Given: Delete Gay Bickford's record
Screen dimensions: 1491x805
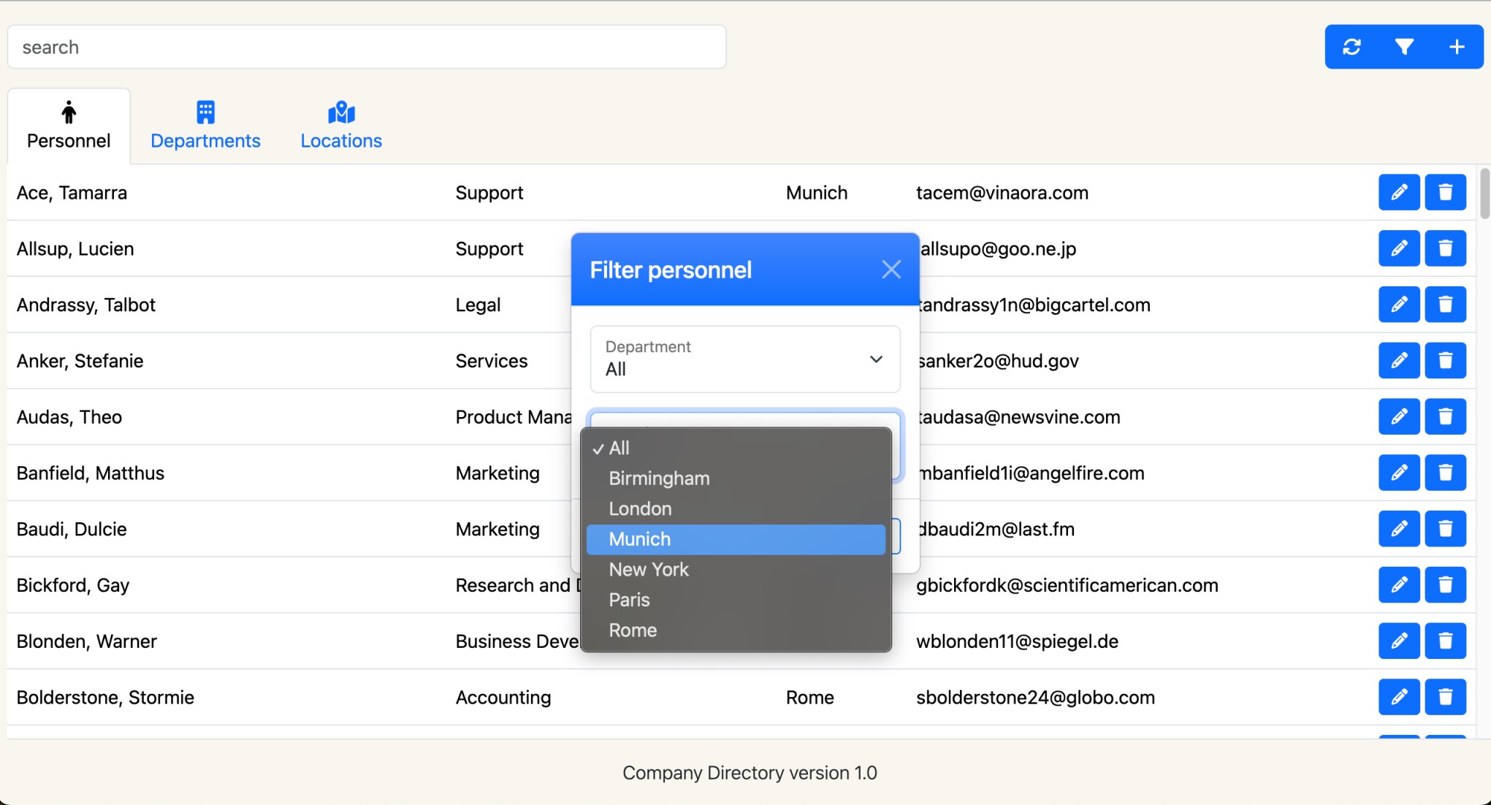Looking at the screenshot, I should click(1445, 584).
